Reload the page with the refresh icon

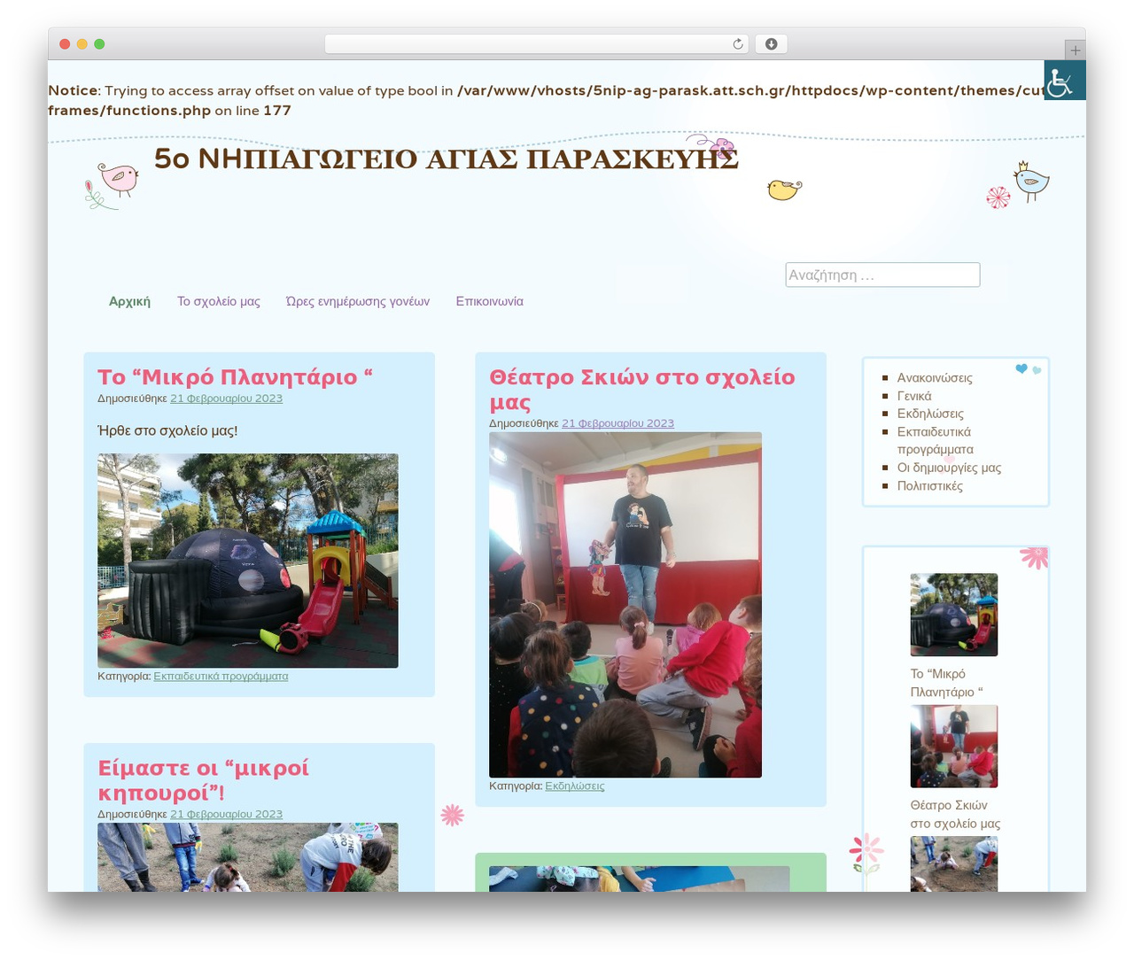737,44
